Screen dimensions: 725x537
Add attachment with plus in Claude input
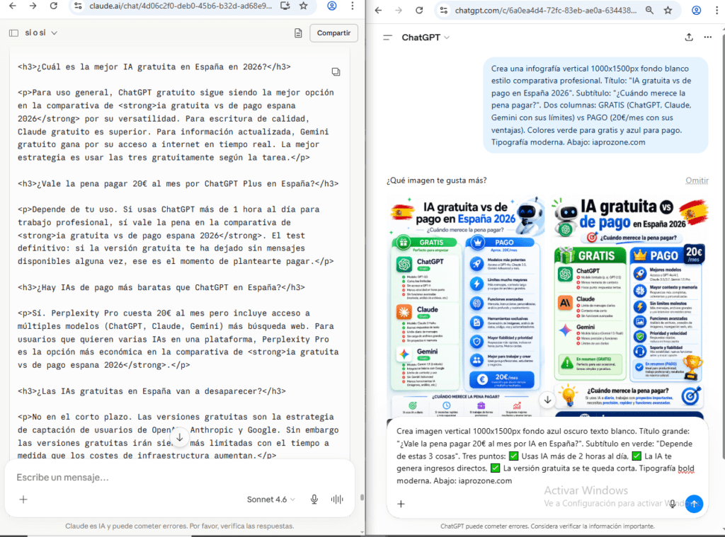coord(23,499)
